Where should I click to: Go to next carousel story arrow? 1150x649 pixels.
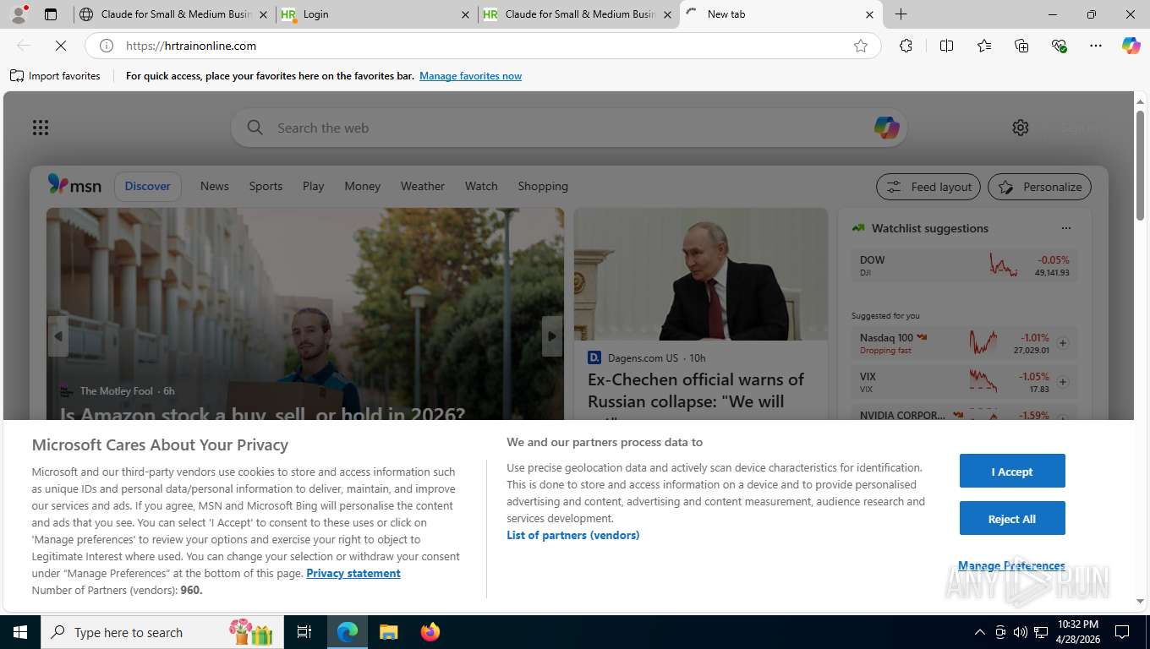click(x=552, y=336)
